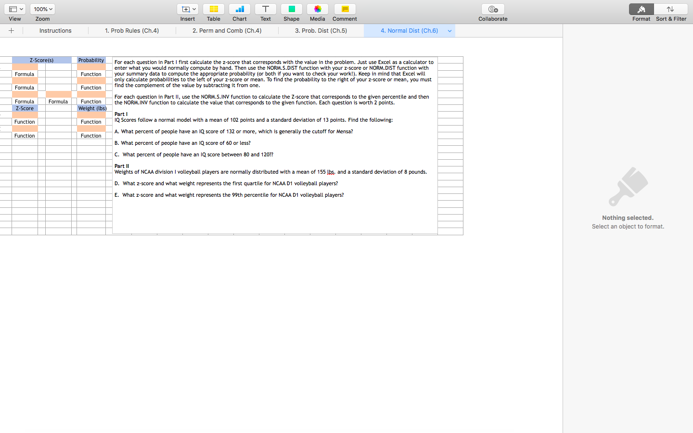Open the Prob. Dist (Ch.5) sheet
Image resolution: width=693 pixels, height=433 pixels.
[321, 30]
